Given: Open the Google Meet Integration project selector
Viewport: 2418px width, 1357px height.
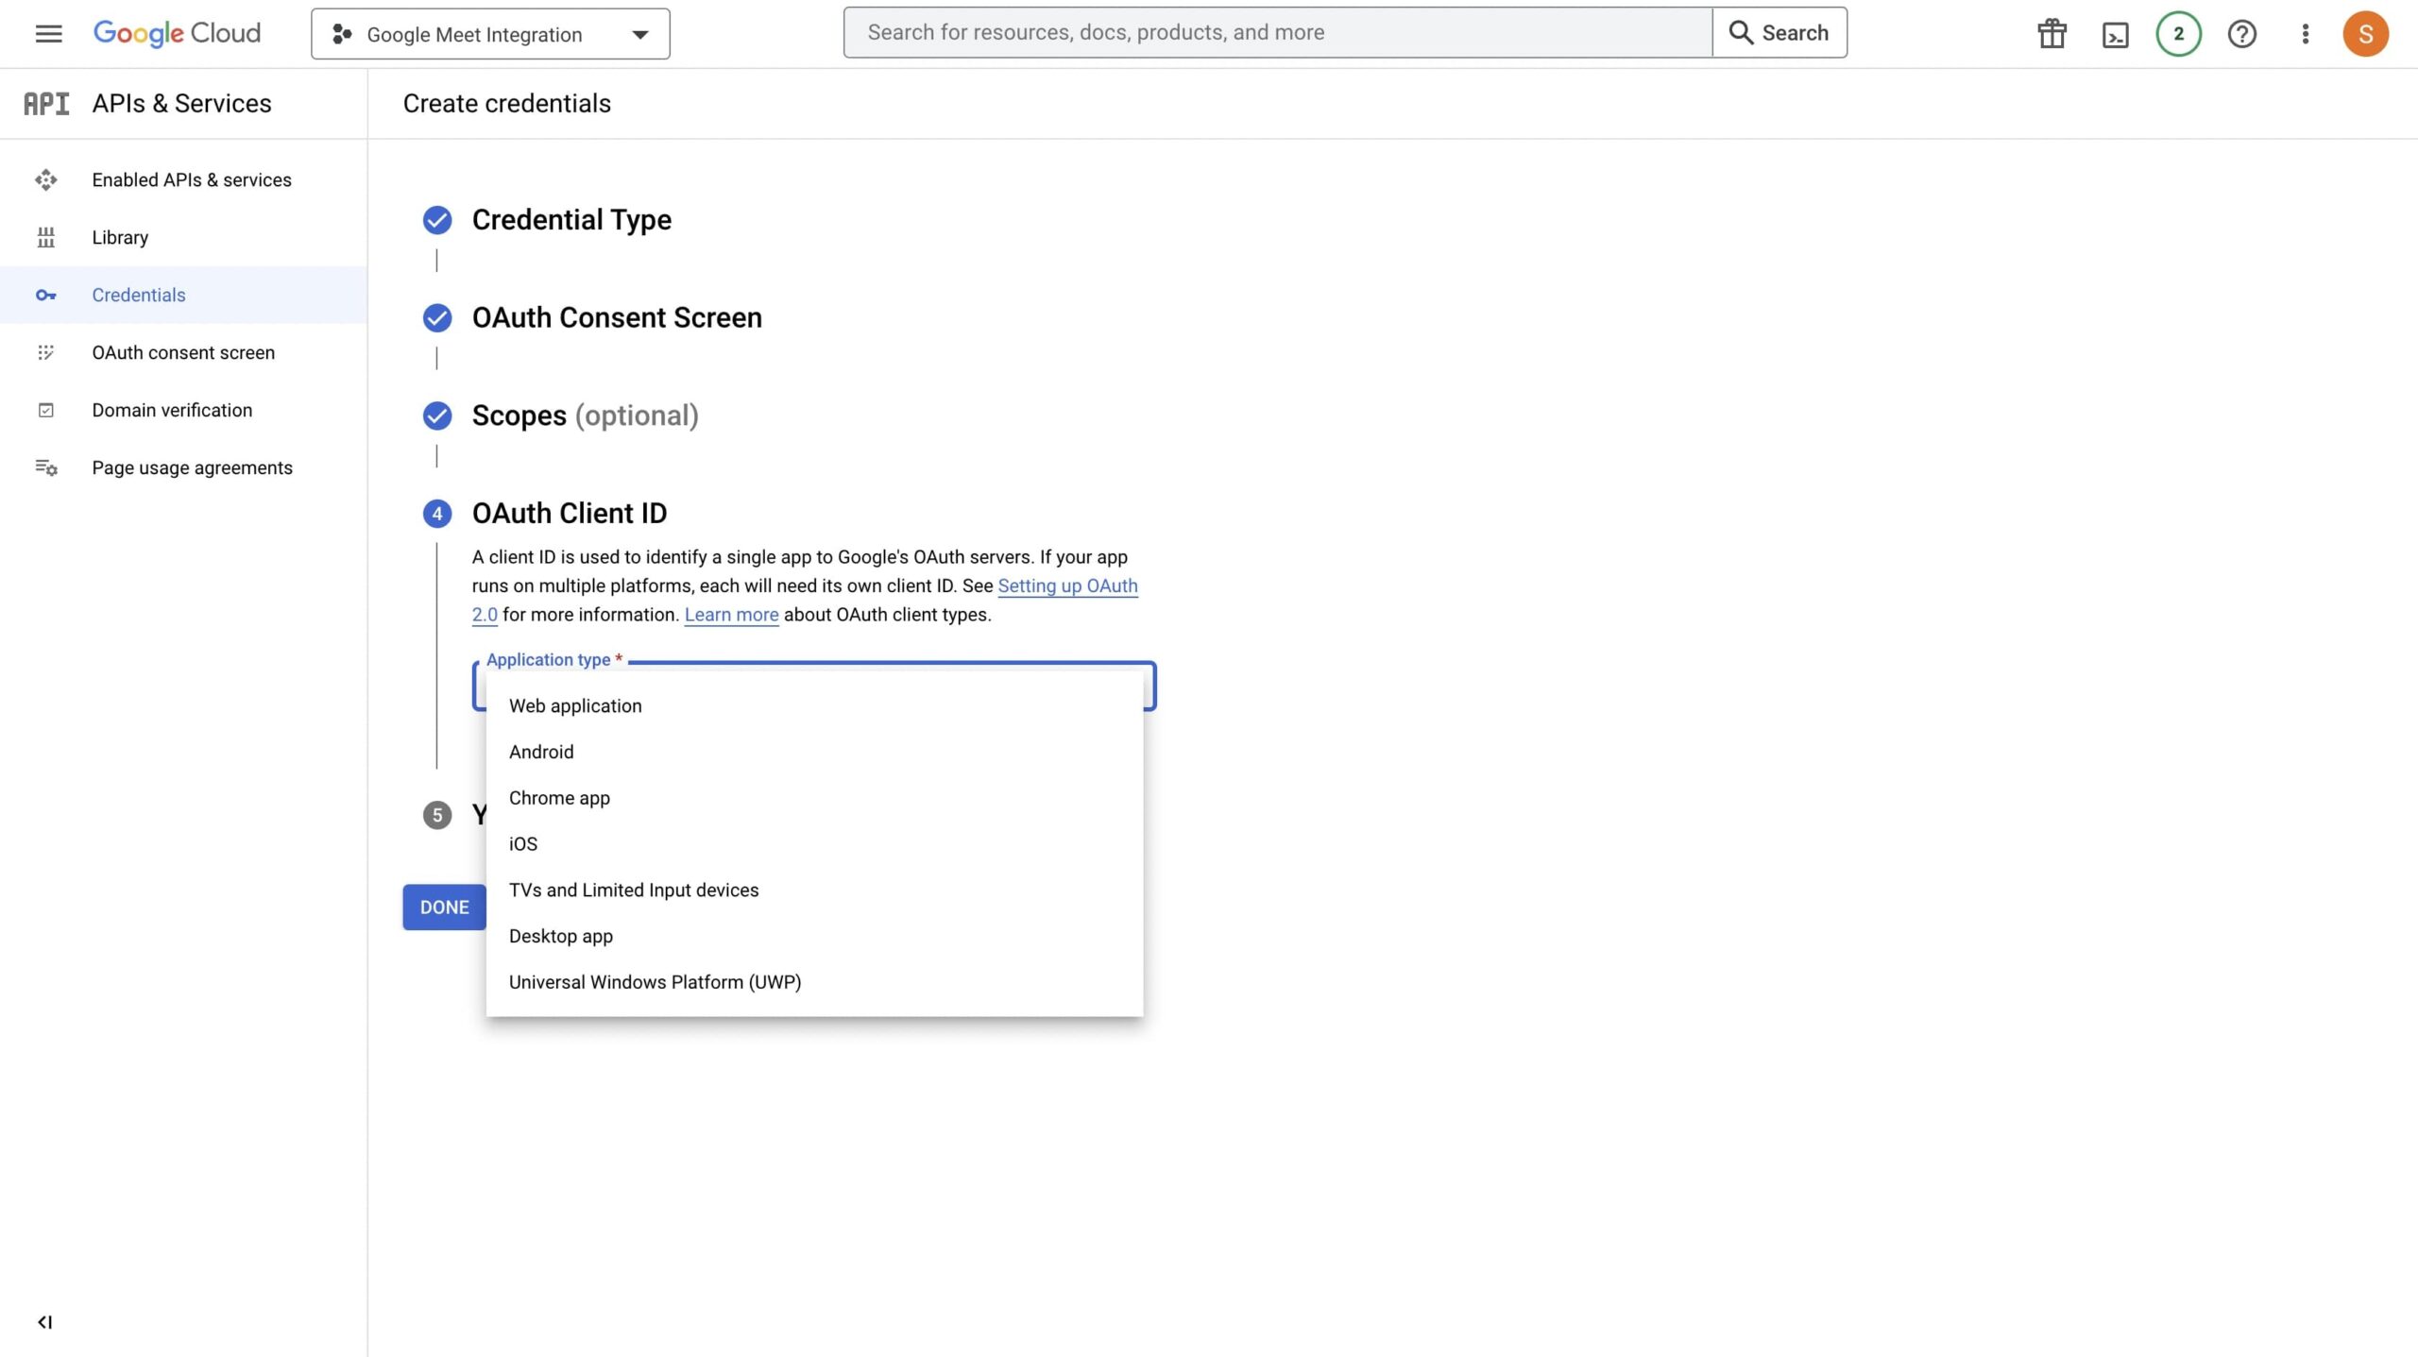Looking at the screenshot, I should pyautogui.click(x=490, y=34).
